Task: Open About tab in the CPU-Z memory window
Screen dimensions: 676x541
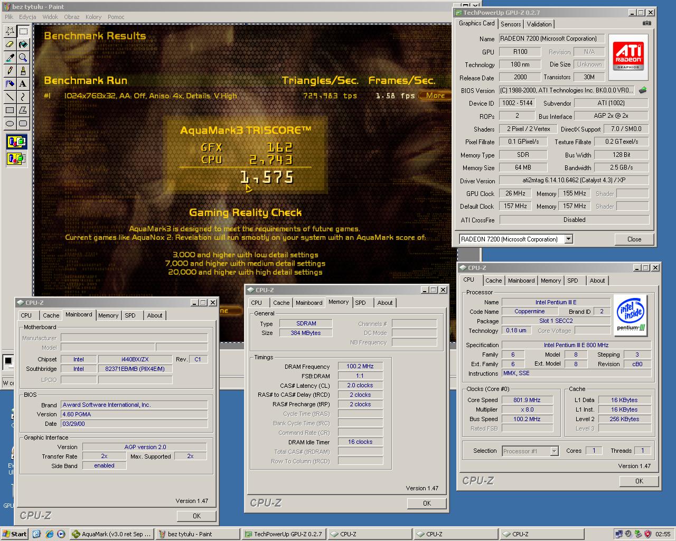Action: 385,303
